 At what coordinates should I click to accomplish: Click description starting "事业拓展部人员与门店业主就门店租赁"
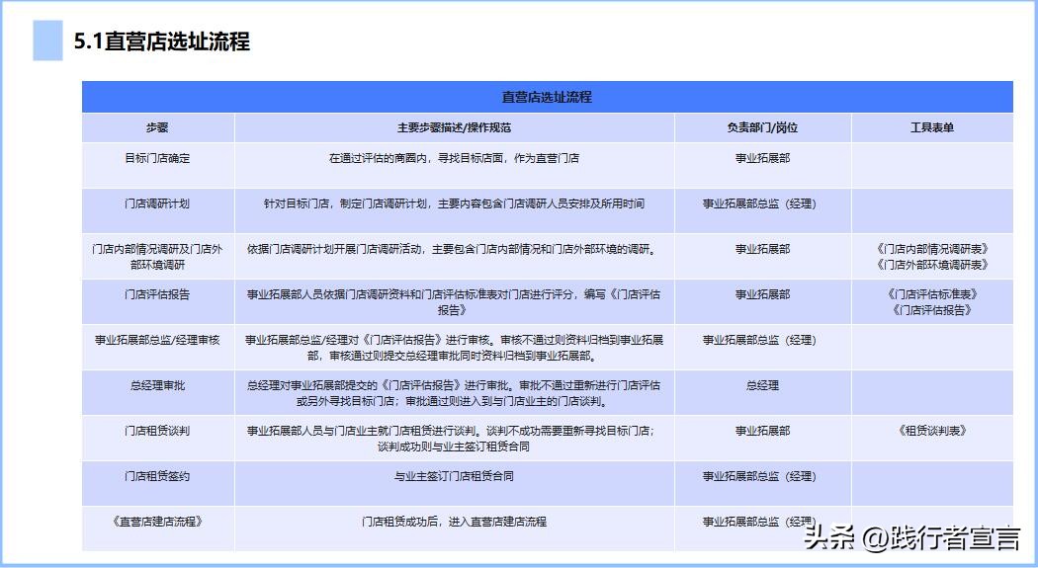pyautogui.click(x=453, y=439)
